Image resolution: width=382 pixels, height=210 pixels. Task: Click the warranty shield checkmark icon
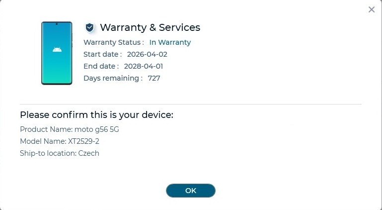pyautogui.click(x=89, y=27)
